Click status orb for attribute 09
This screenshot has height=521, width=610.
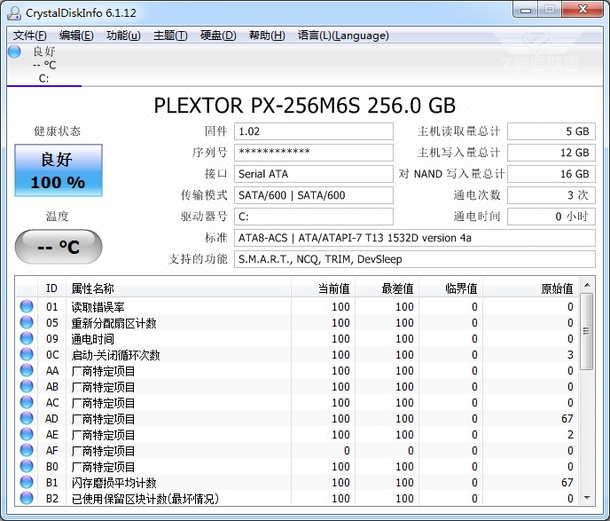pyautogui.click(x=27, y=338)
